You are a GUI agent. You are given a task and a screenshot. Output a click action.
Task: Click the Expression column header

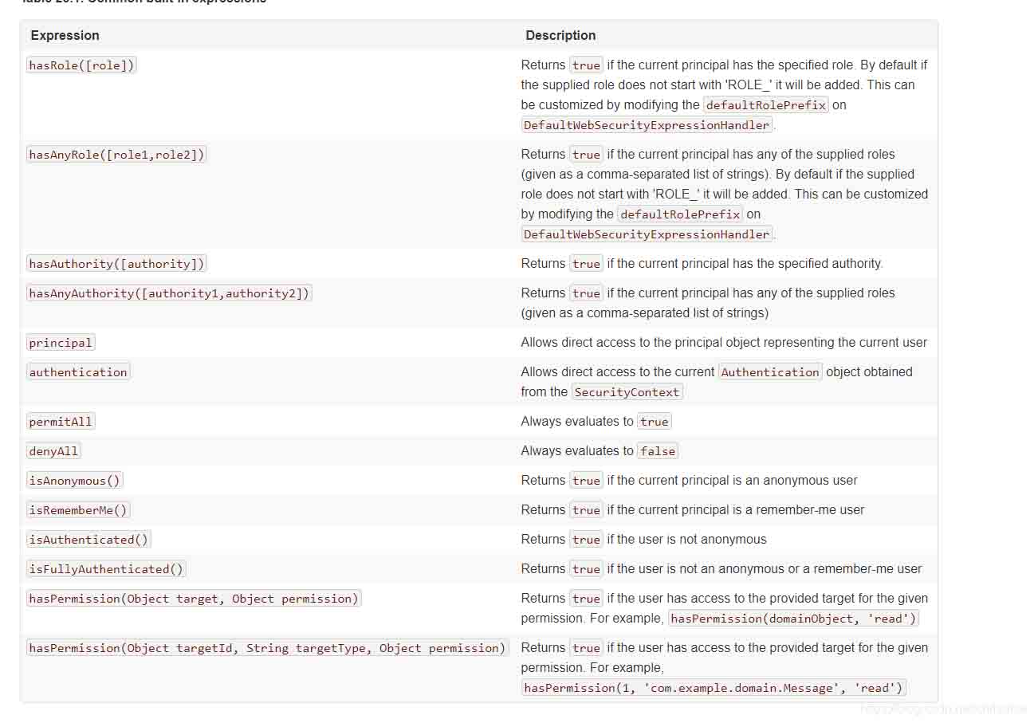tap(65, 36)
